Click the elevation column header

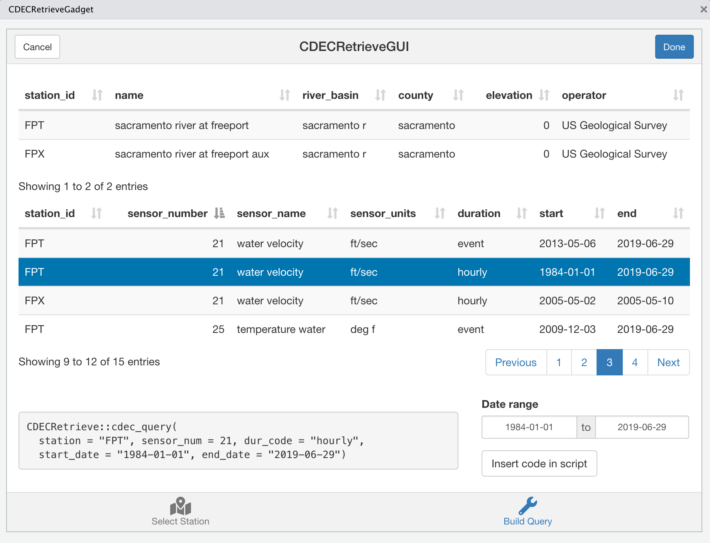pos(509,95)
